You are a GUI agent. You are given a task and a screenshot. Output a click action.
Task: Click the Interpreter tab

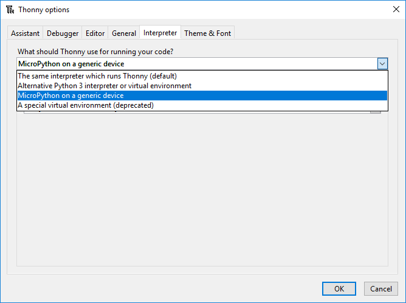pyautogui.click(x=160, y=33)
